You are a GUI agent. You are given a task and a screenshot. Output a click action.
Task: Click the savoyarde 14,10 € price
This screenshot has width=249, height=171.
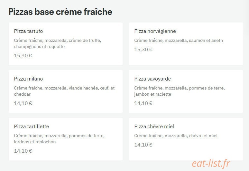tap(143, 103)
